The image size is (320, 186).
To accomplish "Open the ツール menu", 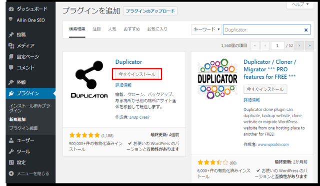I will coord(30,152).
